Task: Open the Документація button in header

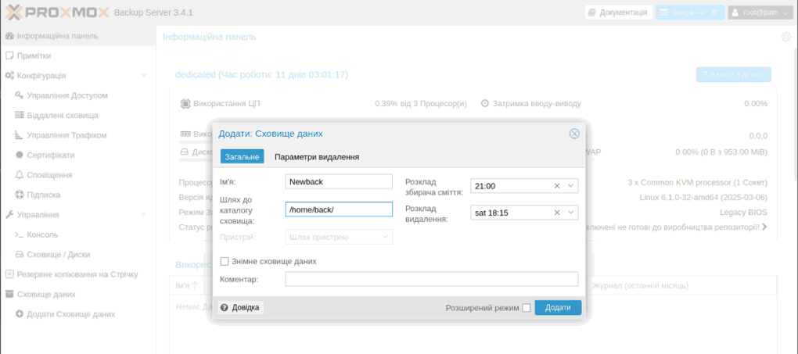Action: (x=617, y=13)
